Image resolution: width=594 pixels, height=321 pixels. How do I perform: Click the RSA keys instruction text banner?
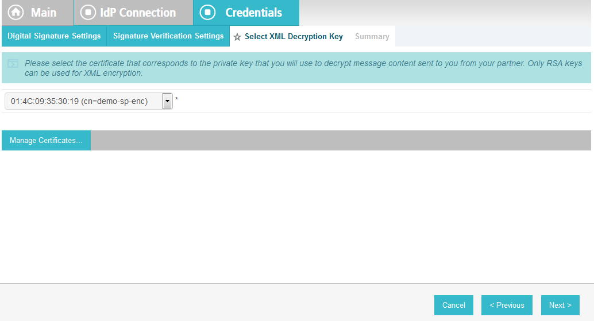coord(303,68)
